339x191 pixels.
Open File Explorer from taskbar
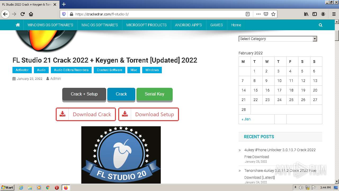pos(30,188)
